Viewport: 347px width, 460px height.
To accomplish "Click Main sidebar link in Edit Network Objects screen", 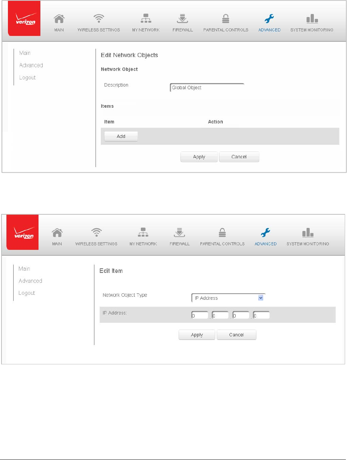I will pos(25,53).
